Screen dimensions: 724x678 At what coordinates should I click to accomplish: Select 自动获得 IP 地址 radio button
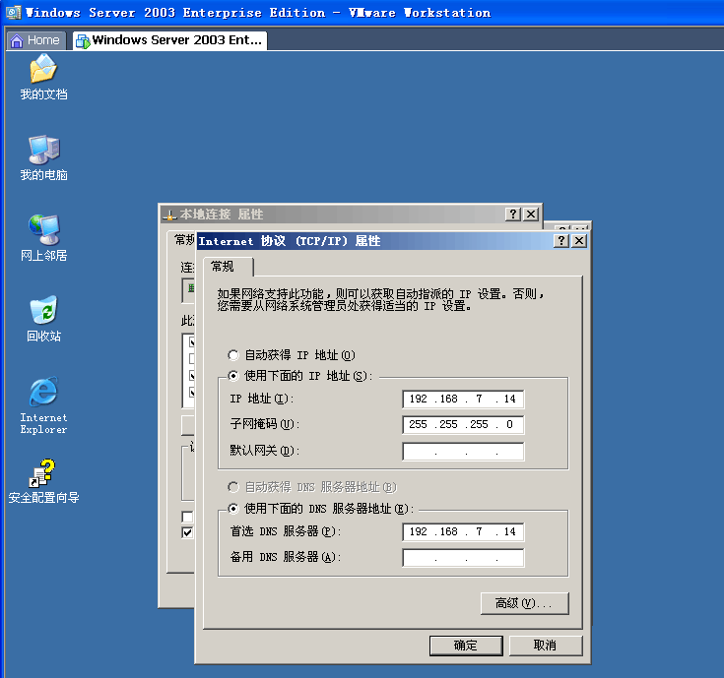click(x=233, y=355)
